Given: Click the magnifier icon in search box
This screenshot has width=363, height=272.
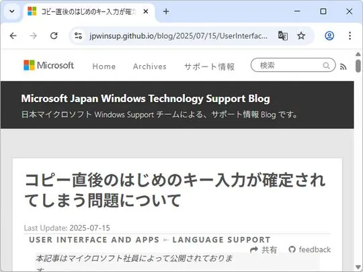Looking at the screenshot, I should [326, 66].
